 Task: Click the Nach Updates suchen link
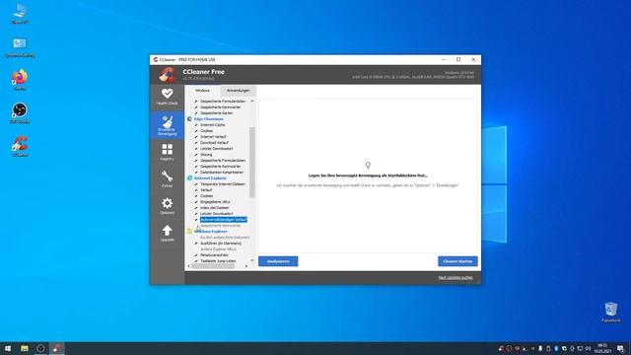point(456,278)
